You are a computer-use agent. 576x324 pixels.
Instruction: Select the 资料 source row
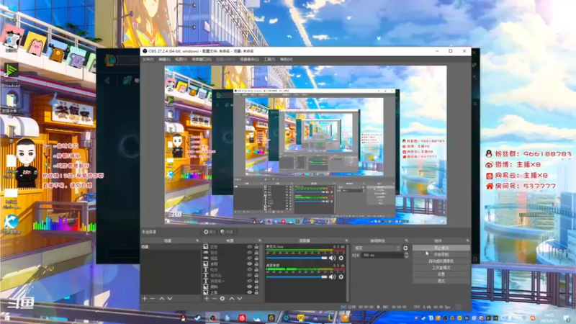(231, 287)
